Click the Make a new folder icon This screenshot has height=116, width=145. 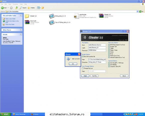coord(4,19)
